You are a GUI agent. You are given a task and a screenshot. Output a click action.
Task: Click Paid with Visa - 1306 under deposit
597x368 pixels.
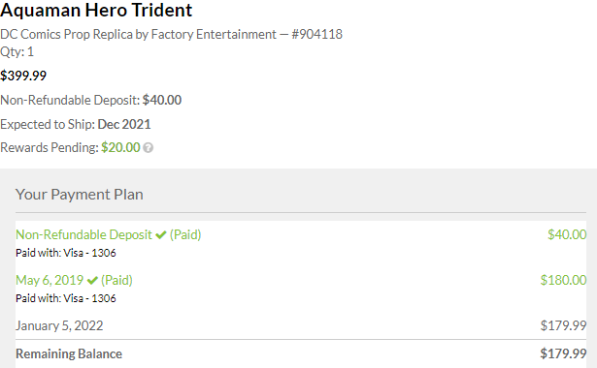pos(65,253)
